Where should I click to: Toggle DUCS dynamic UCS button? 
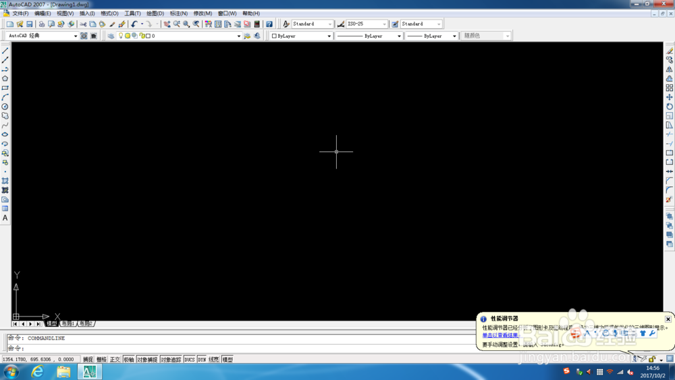pyautogui.click(x=190, y=359)
